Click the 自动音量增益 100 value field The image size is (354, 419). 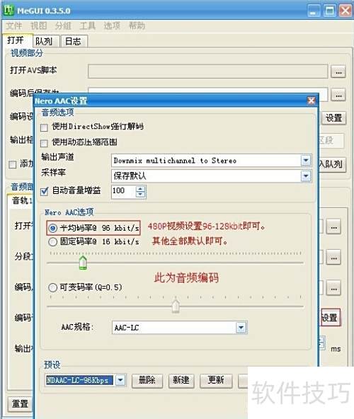tap(124, 191)
